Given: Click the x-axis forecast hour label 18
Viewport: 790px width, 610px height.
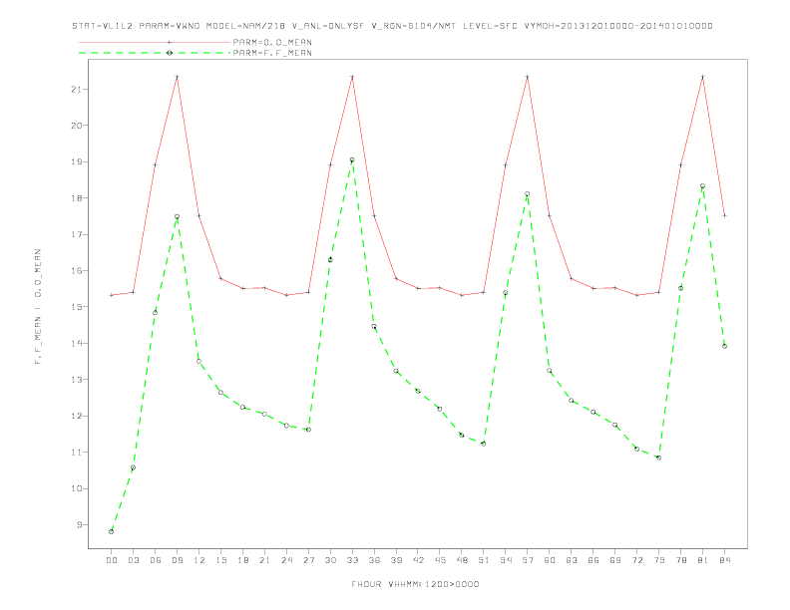Looking at the screenshot, I should coord(242,560).
